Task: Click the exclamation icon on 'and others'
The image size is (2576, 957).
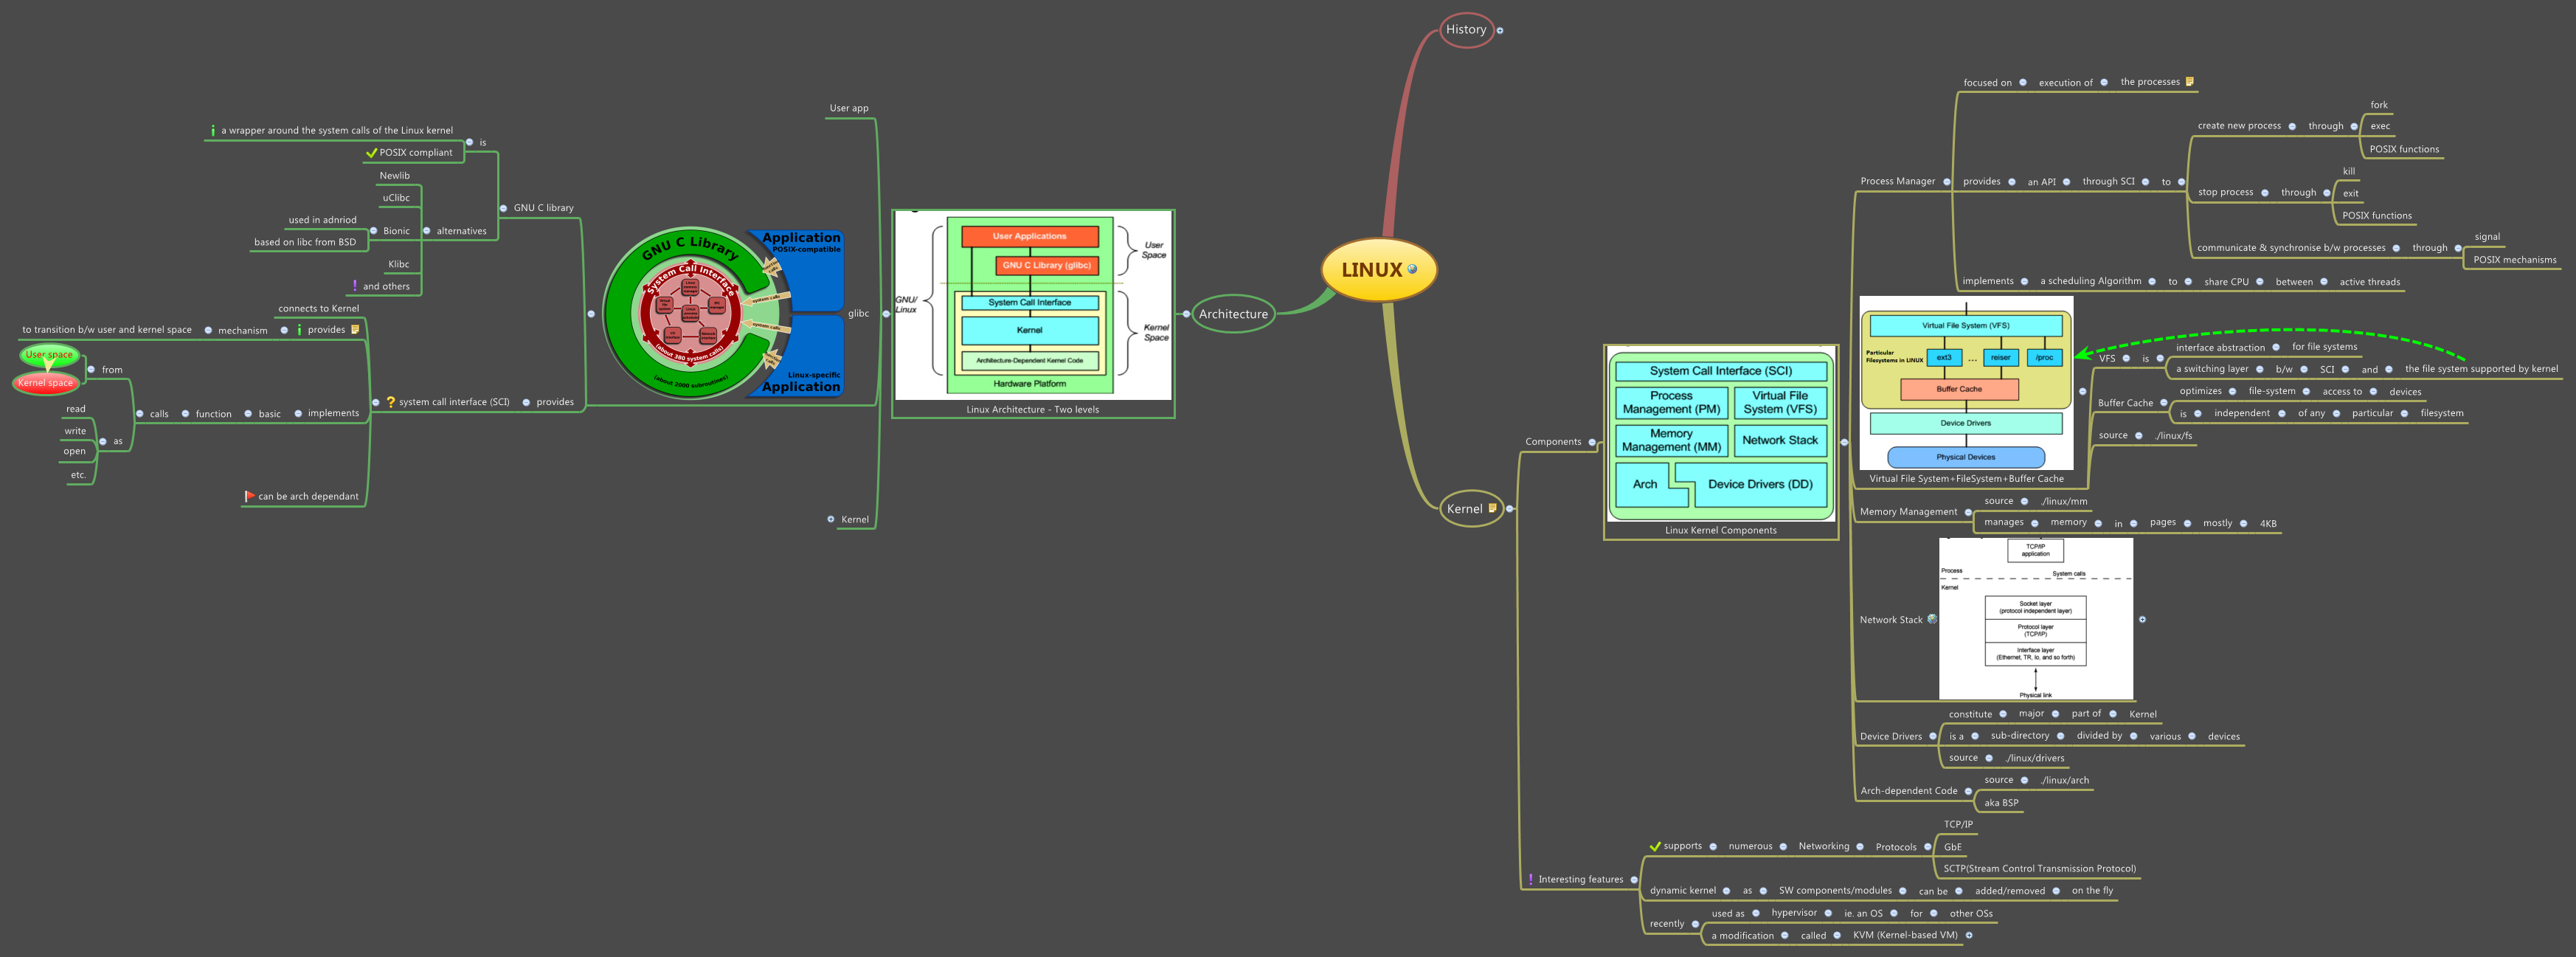Action: click(355, 286)
